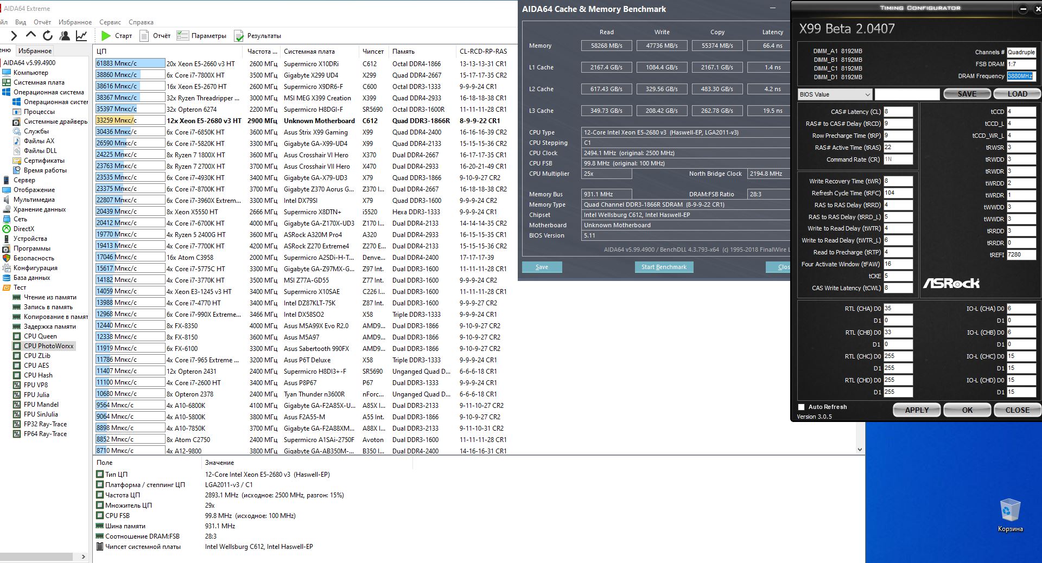Click the profile name field beside BIOS Value
1042x563 pixels.
(x=907, y=94)
